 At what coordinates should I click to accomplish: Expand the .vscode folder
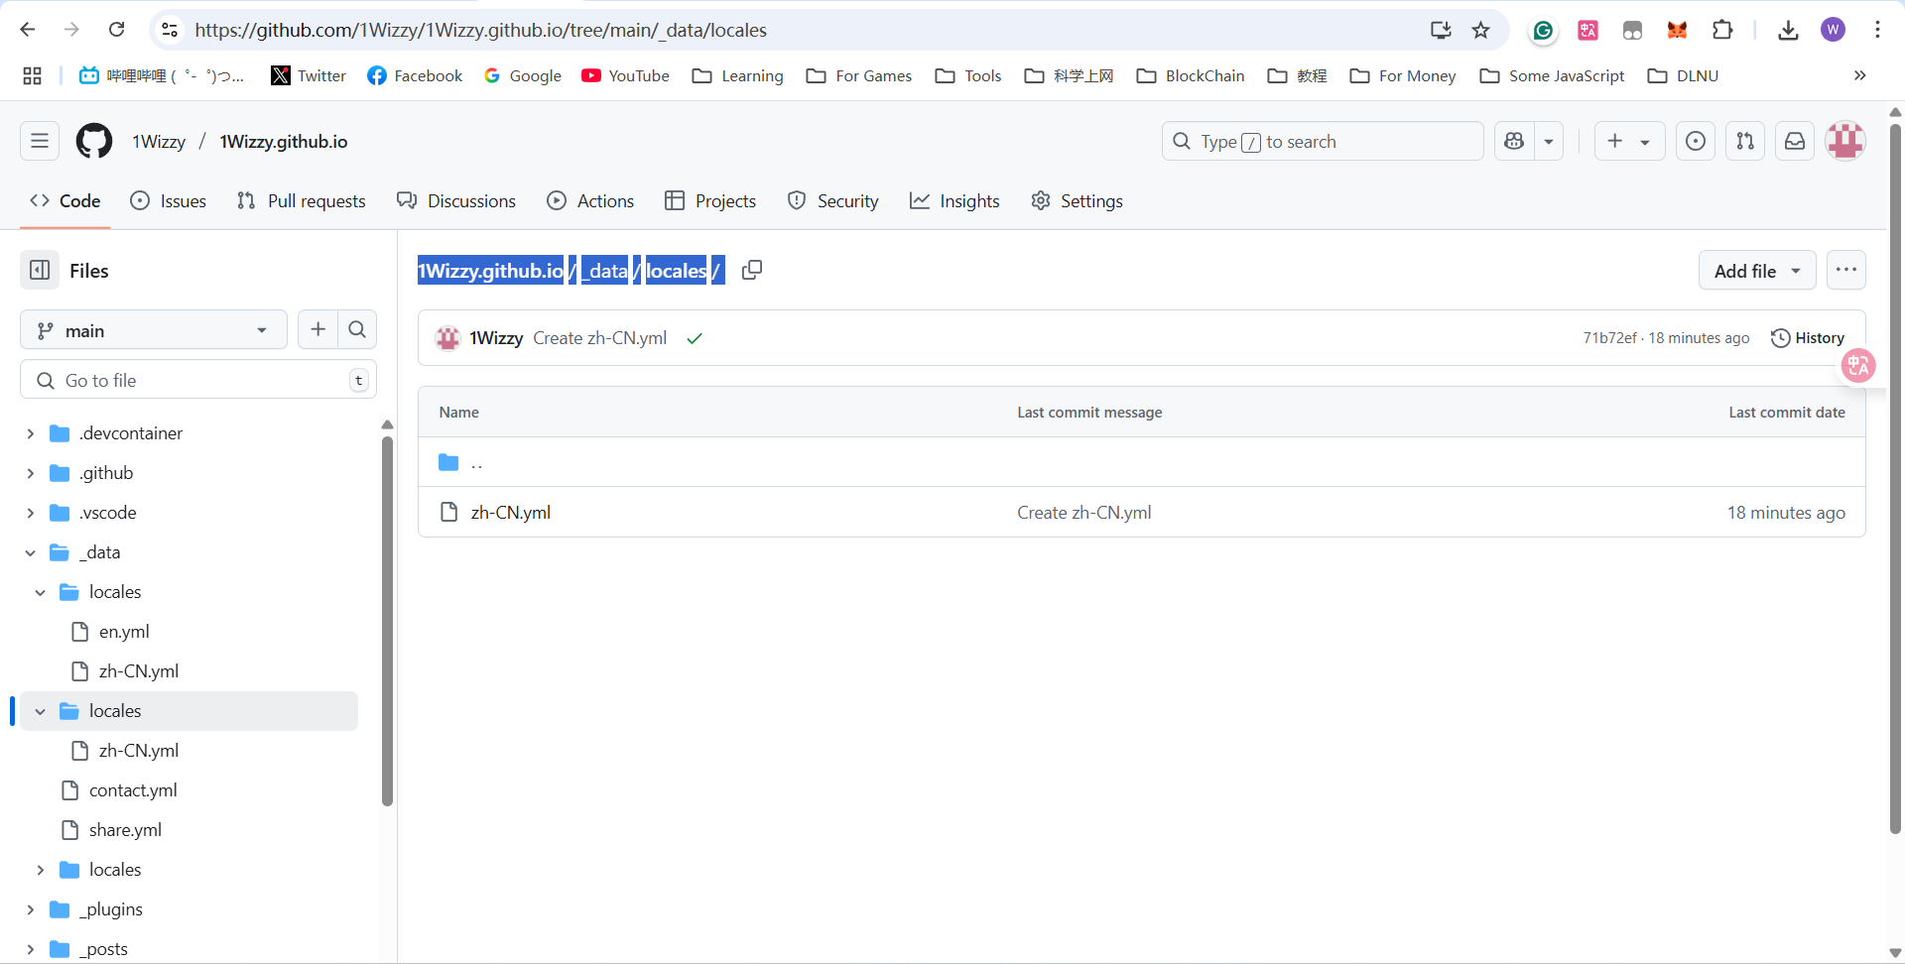[30, 513]
